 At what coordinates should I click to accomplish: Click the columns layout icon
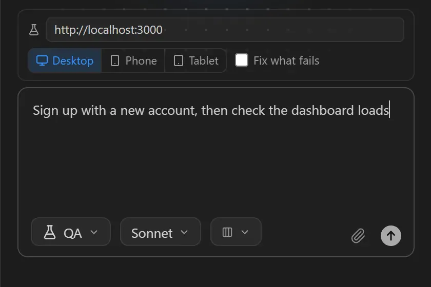(227, 232)
